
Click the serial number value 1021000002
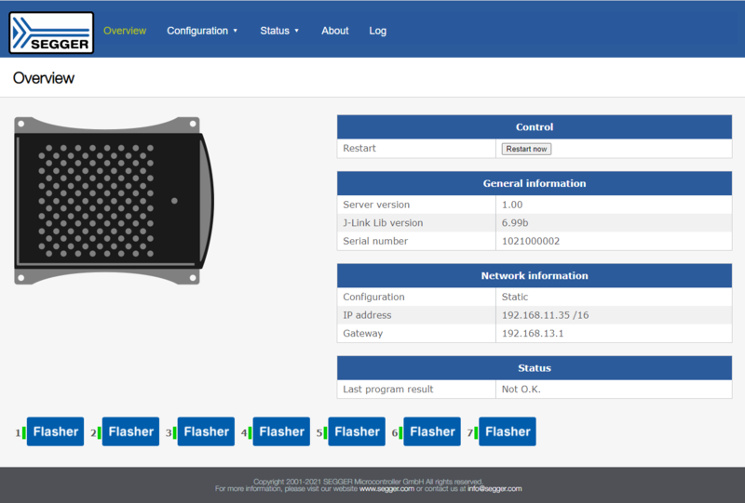pos(531,241)
